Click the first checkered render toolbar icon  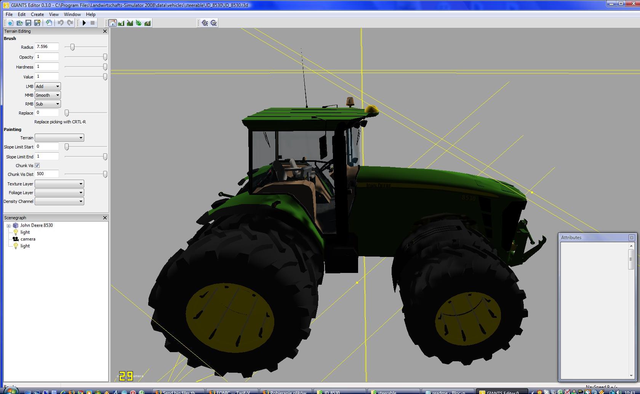(x=205, y=23)
